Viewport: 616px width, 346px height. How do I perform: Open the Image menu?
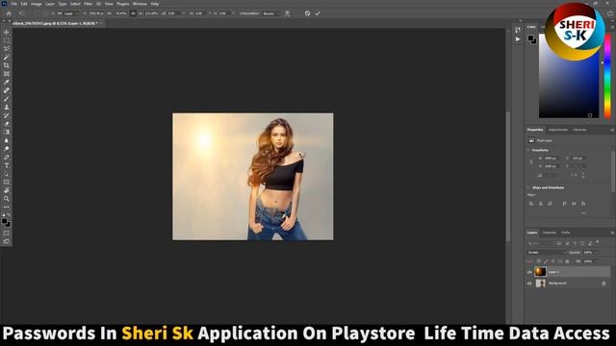[37, 4]
